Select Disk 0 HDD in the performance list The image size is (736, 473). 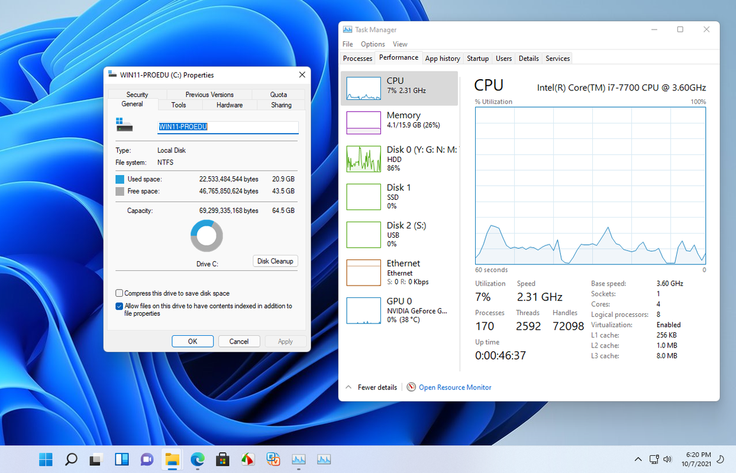click(399, 158)
